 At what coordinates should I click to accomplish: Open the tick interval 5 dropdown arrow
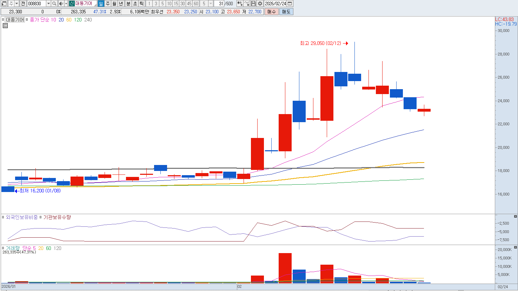[211, 4]
